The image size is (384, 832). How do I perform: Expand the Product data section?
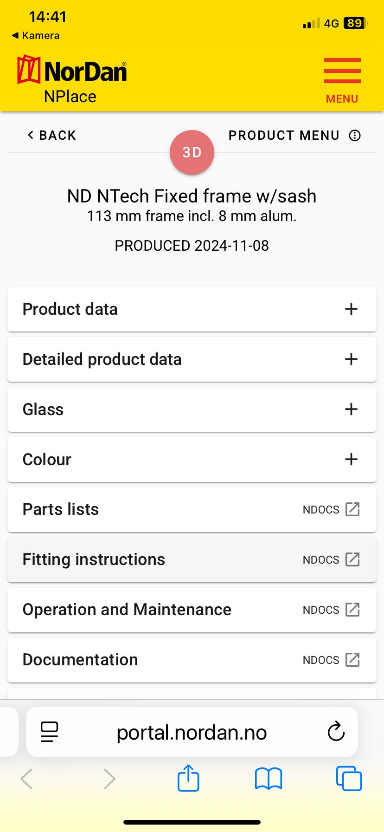click(351, 309)
